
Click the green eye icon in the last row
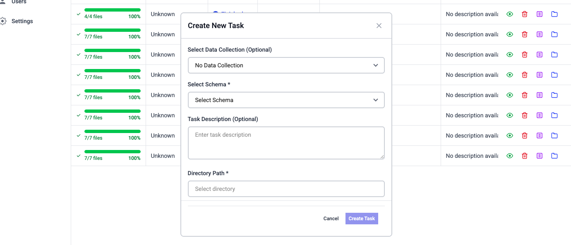(x=510, y=156)
